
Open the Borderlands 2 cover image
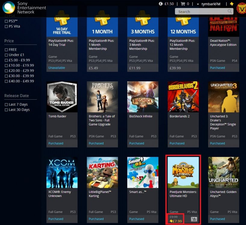(183, 97)
